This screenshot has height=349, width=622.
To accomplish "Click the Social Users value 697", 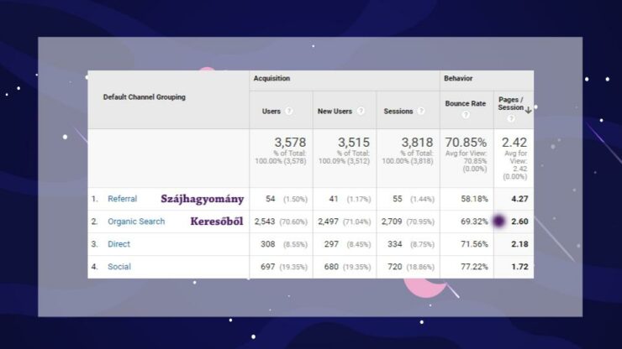I will tap(268, 267).
